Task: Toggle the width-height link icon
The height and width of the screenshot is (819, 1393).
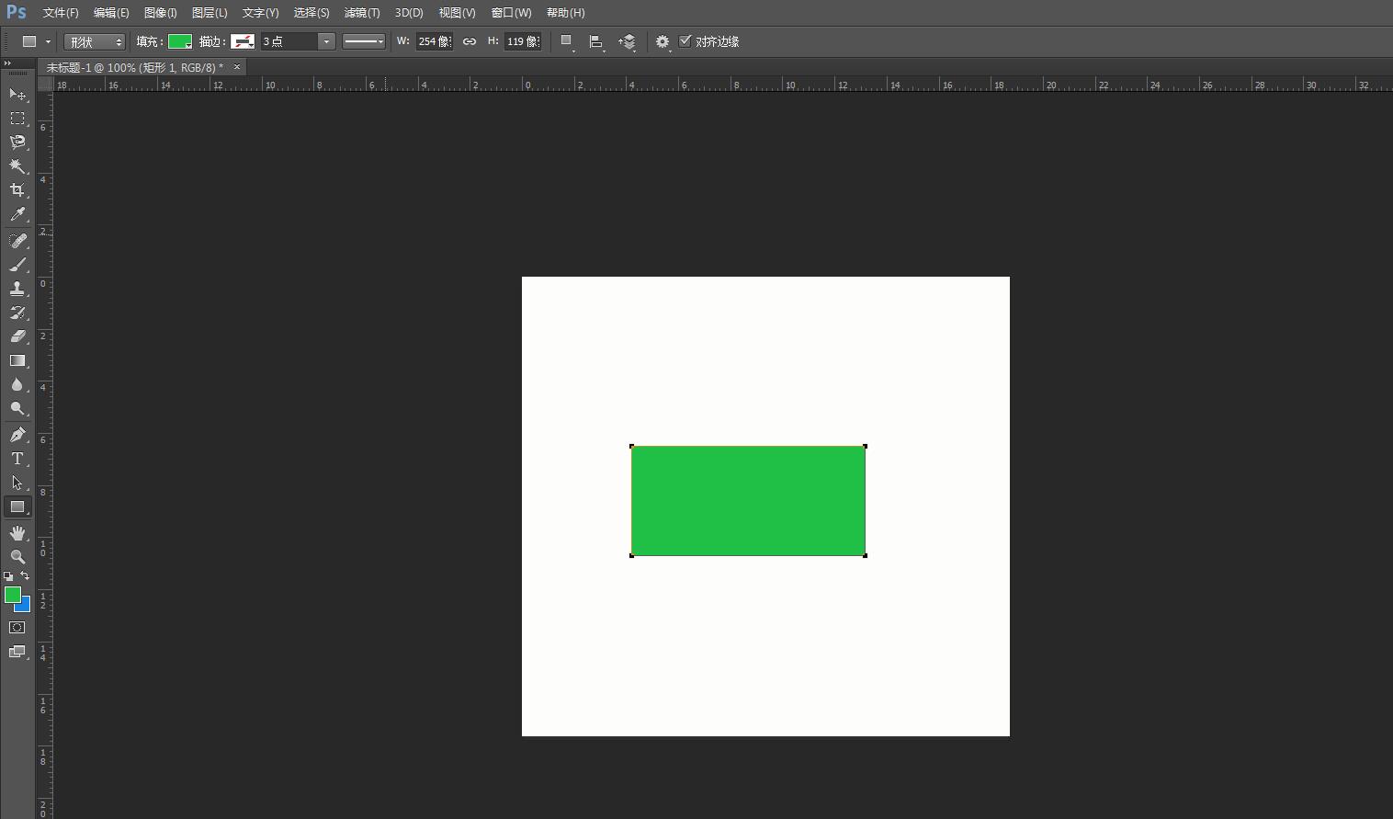Action: (x=470, y=41)
